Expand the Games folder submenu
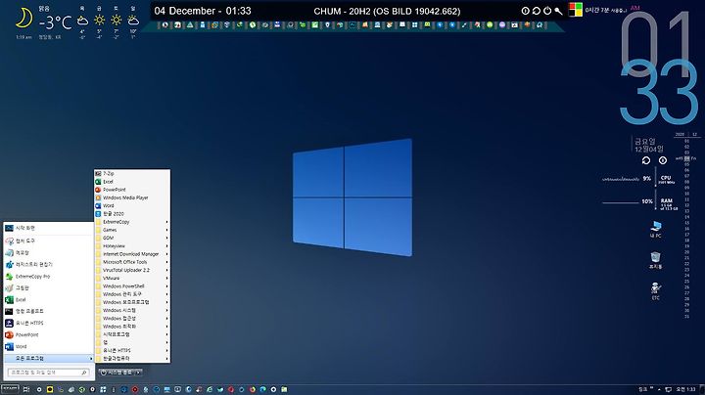This screenshot has width=705, height=395. coord(132,230)
